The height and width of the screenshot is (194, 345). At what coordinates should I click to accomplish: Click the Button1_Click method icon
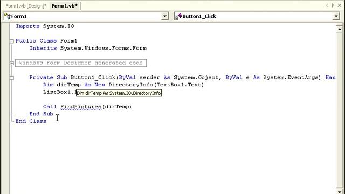pyautogui.click(x=178, y=16)
